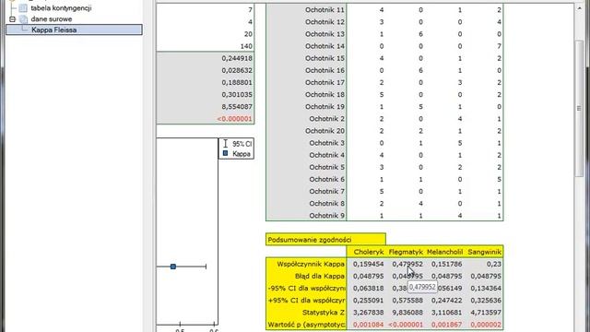Click the Wartość p (asymptotyczna) row label
The height and width of the screenshot is (332, 590).
(306, 324)
